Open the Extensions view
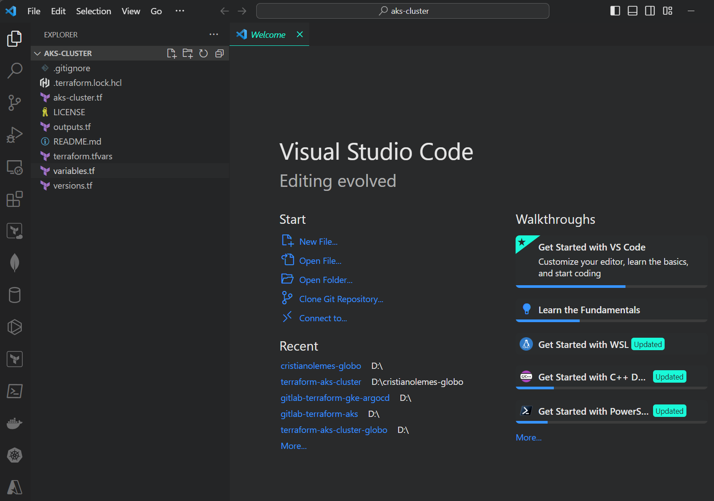The width and height of the screenshot is (714, 501). [x=15, y=199]
